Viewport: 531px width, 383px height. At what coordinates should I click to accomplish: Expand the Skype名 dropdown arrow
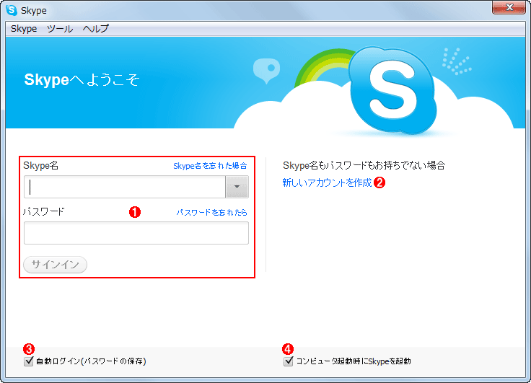pos(237,187)
